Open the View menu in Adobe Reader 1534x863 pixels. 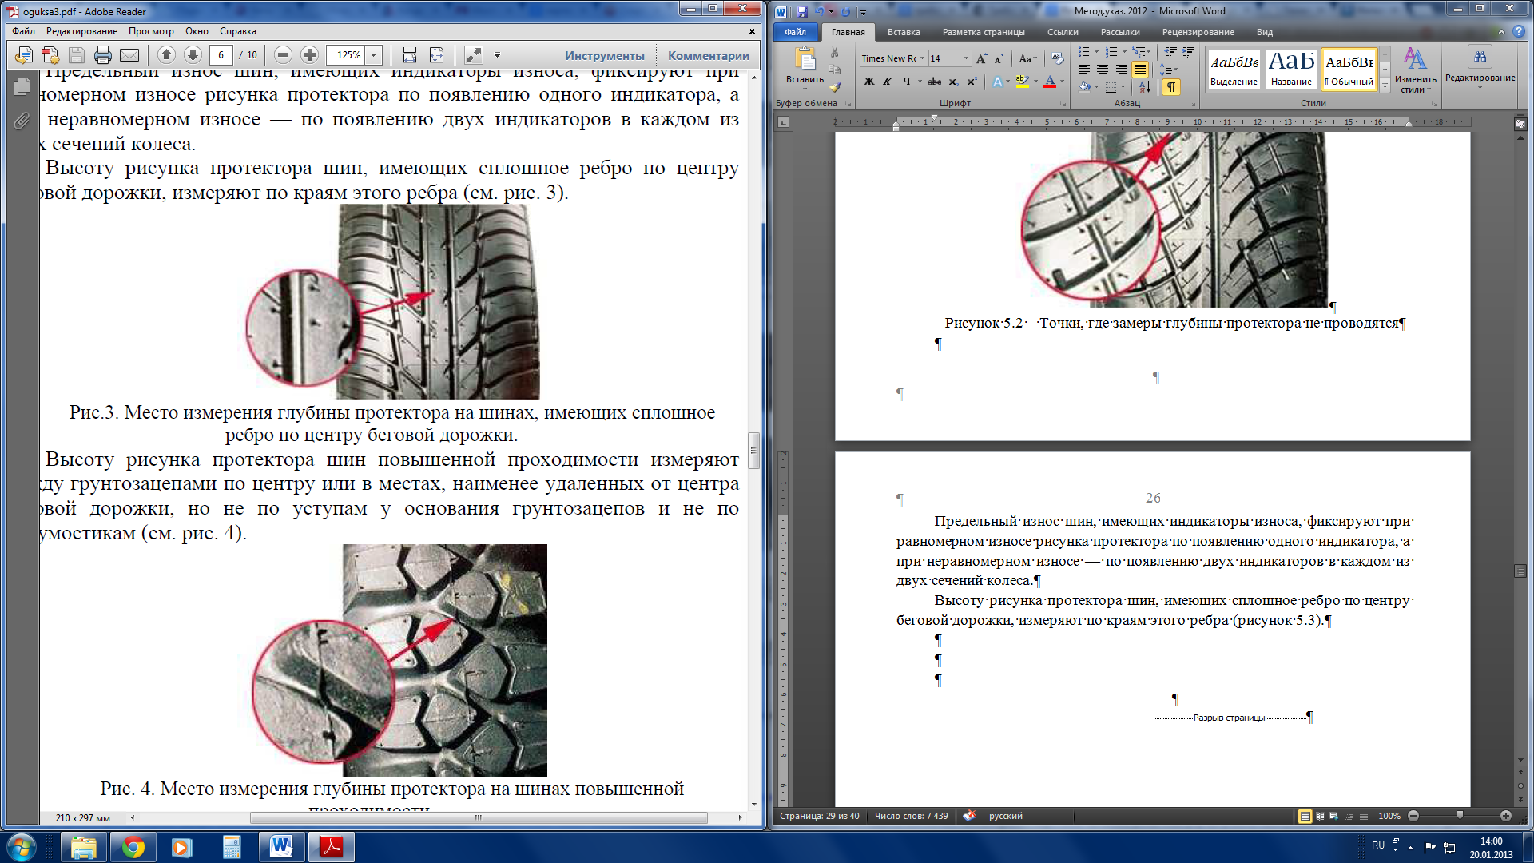(x=151, y=31)
